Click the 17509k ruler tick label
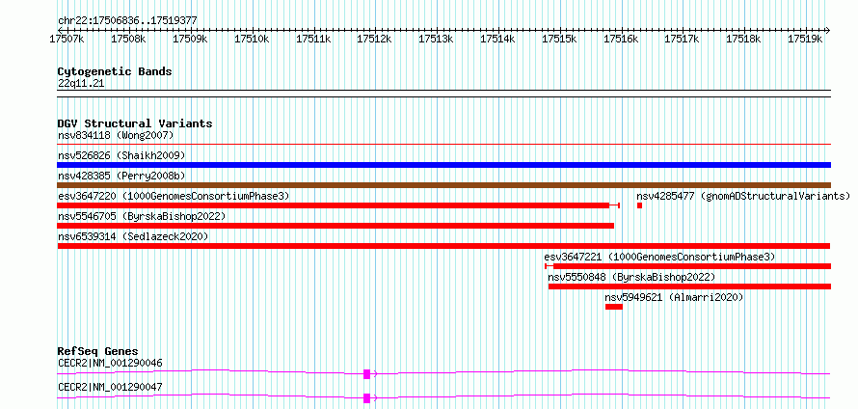The width and height of the screenshot is (858, 409). (190, 39)
